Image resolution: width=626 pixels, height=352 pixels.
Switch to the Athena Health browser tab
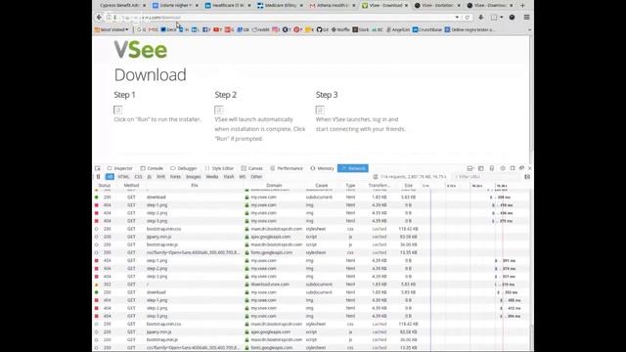[333, 5]
